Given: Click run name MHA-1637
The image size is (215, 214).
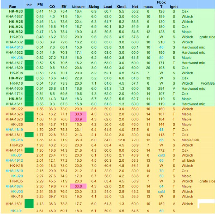Looking at the screenshot, I should pyautogui.click(x=14, y=16).
